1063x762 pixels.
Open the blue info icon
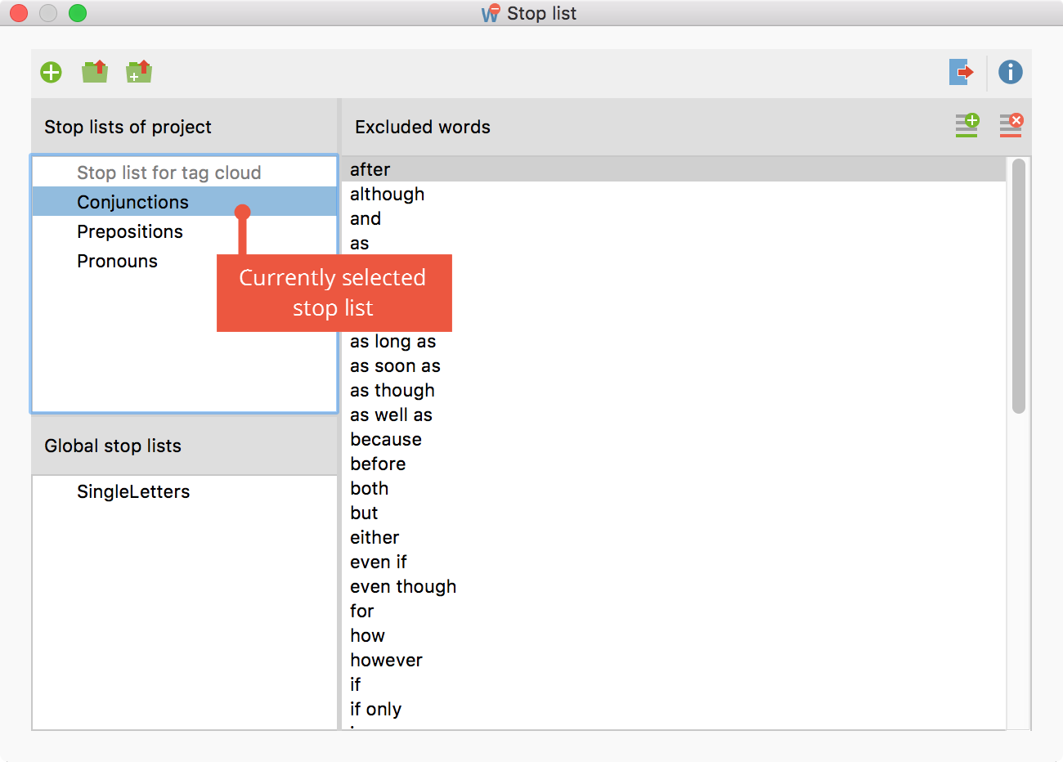pyautogui.click(x=1011, y=72)
